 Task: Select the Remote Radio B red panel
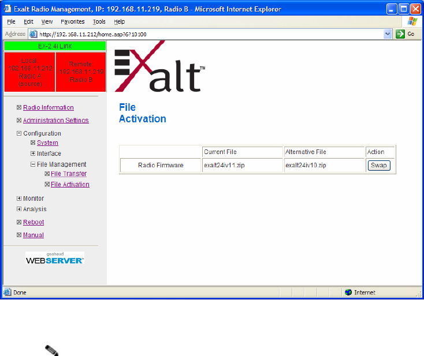(x=81, y=72)
